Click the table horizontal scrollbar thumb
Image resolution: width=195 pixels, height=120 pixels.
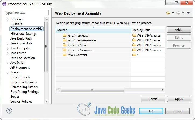(x=92, y=90)
